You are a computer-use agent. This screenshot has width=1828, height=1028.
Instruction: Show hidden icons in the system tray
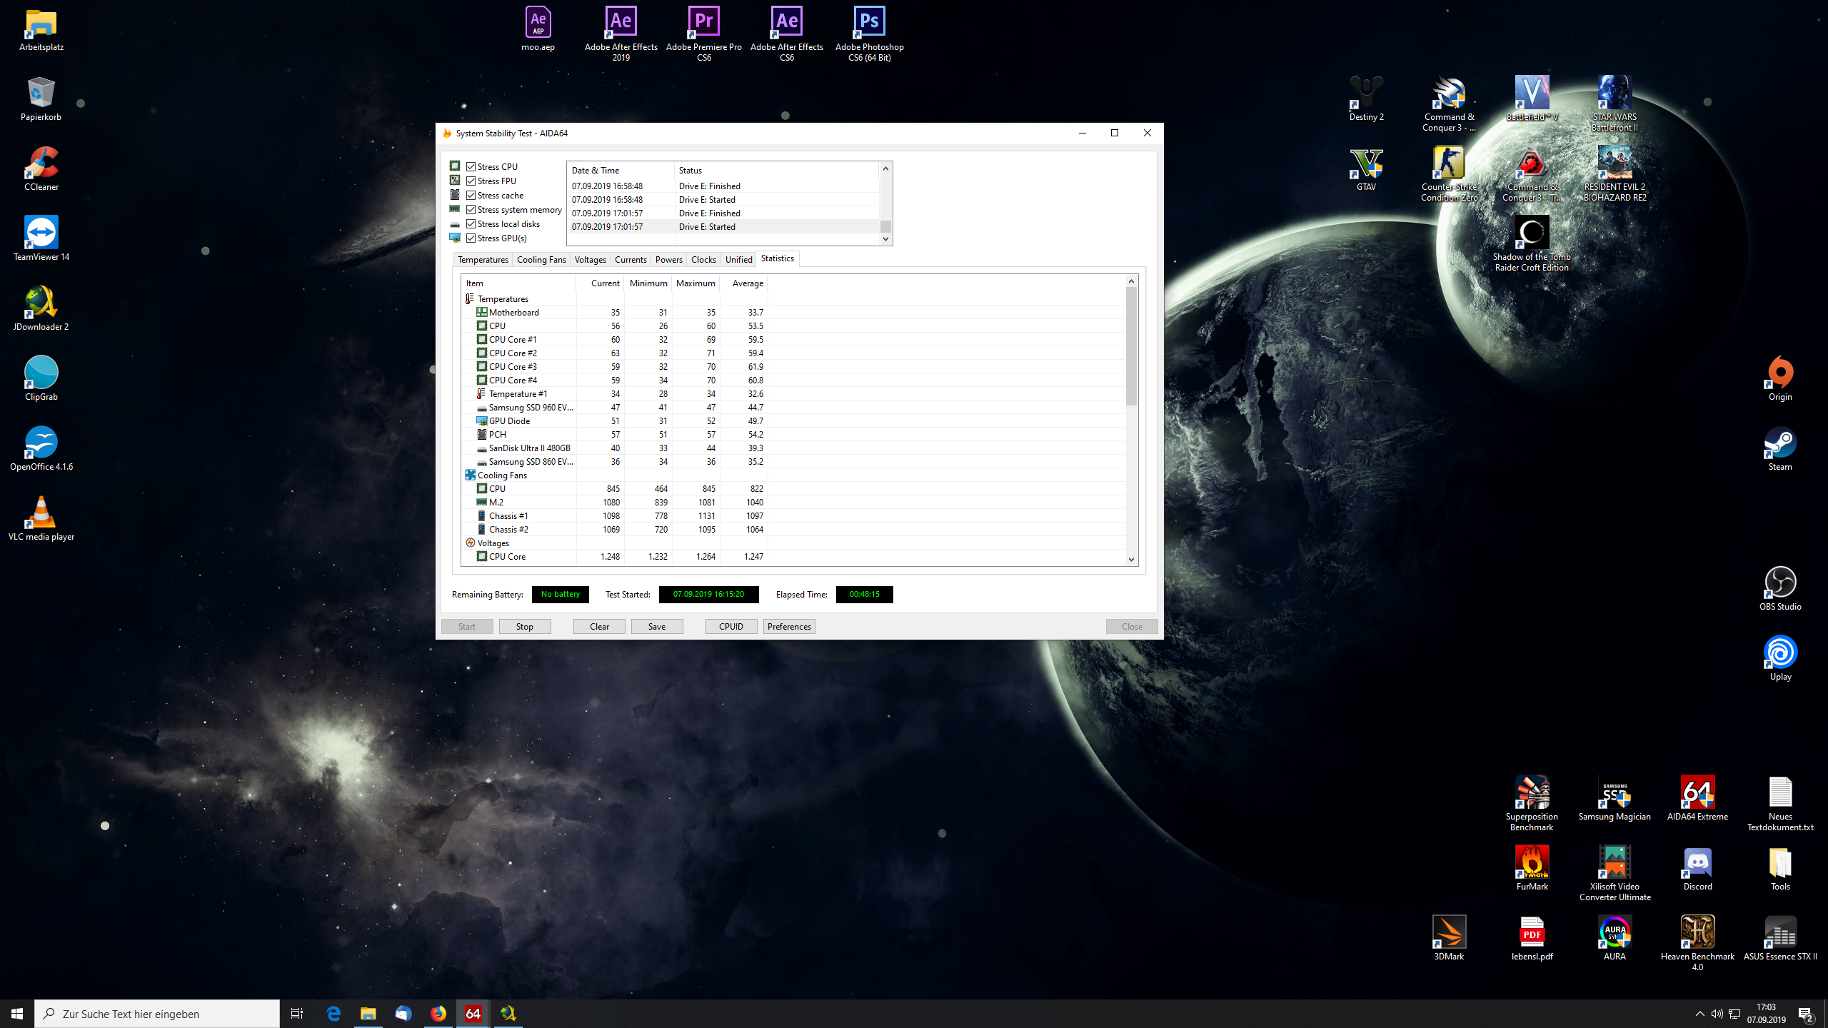pyautogui.click(x=1700, y=1014)
